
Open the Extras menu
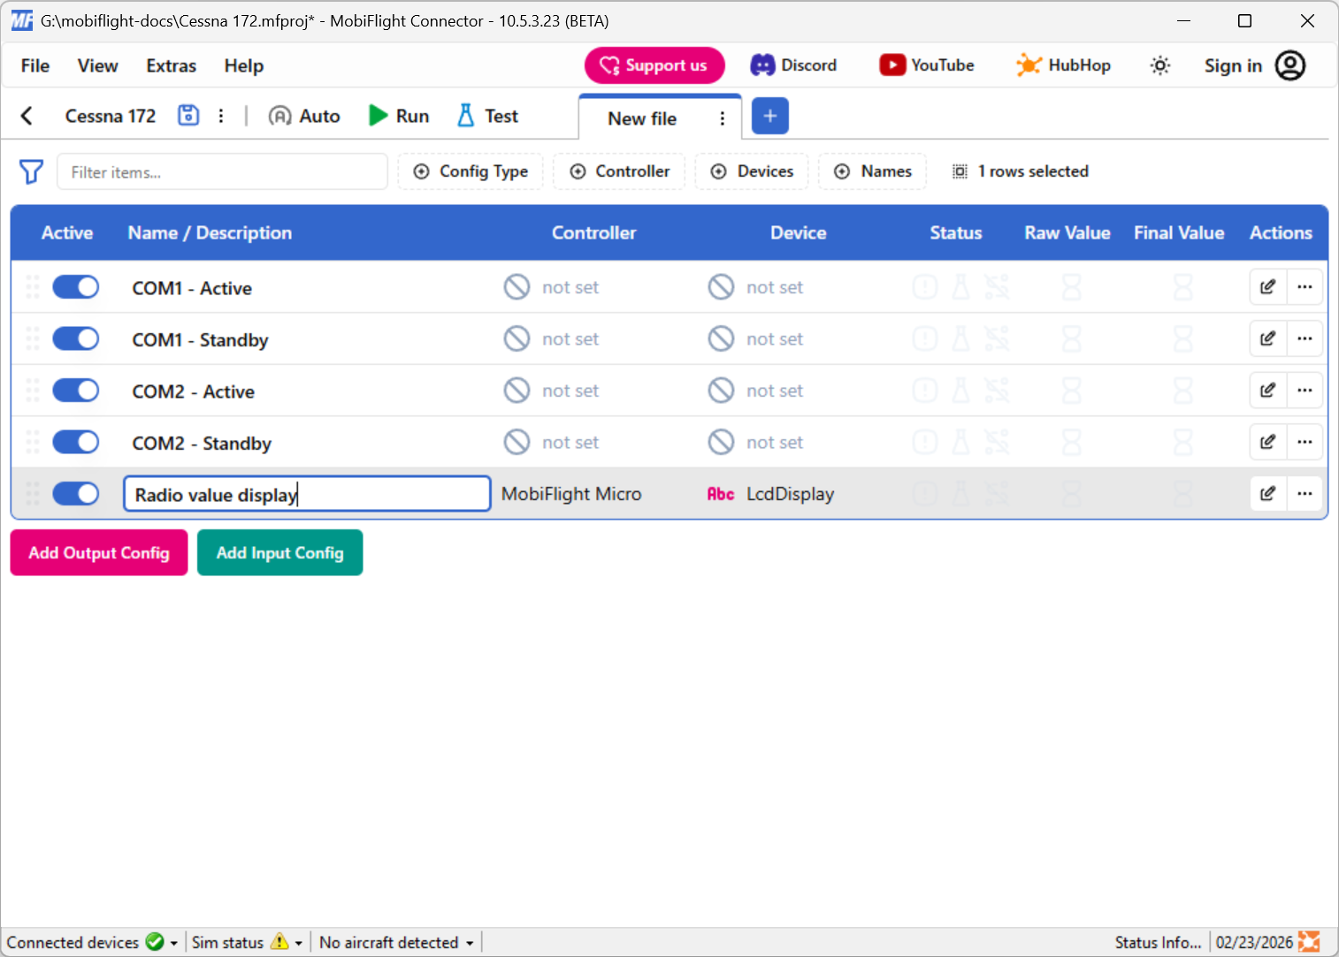tap(170, 65)
